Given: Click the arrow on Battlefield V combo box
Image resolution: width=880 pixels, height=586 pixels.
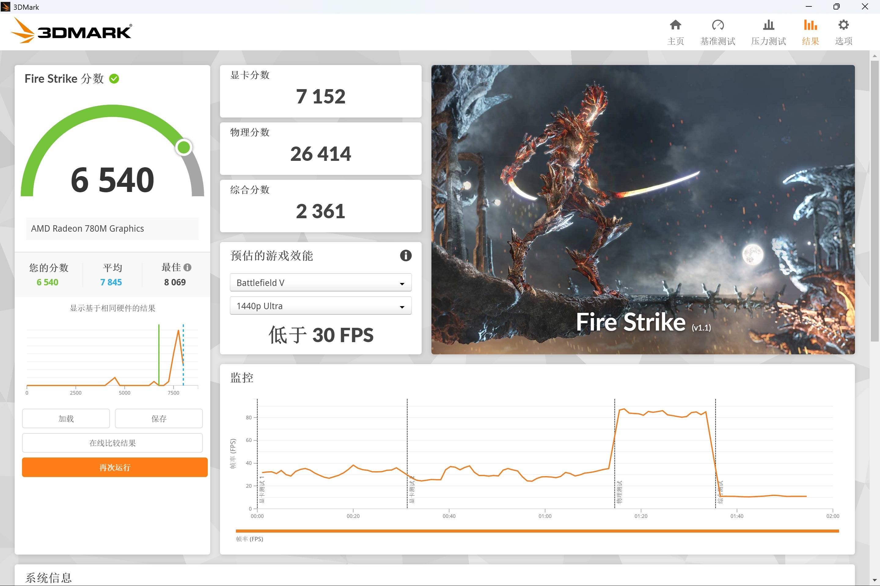Looking at the screenshot, I should [x=402, y=284].
